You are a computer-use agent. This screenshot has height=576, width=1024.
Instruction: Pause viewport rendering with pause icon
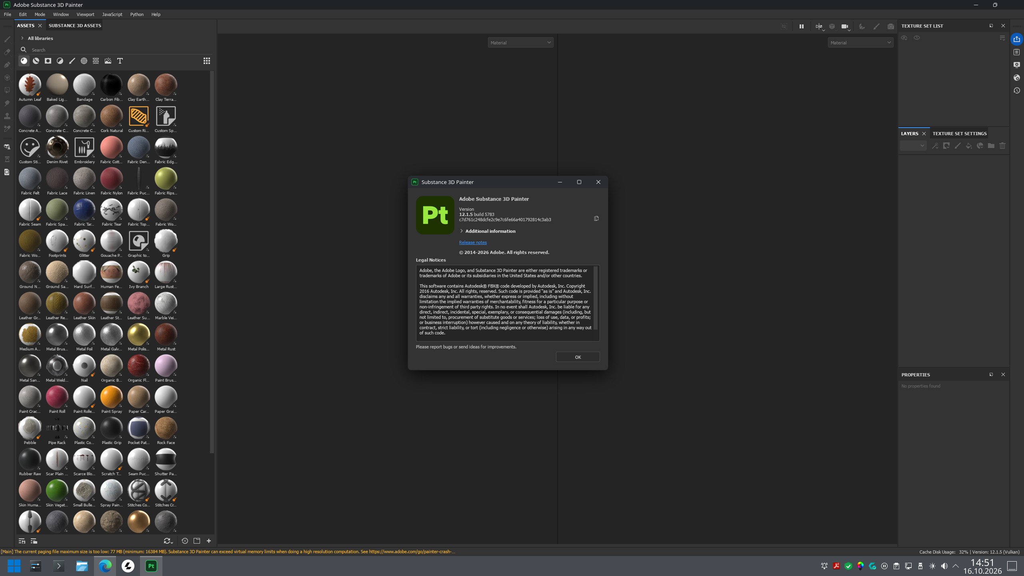802,26
